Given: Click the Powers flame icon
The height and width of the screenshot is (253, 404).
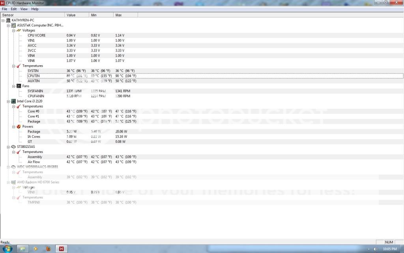Looking at the screenshot, I should [19, 126].
